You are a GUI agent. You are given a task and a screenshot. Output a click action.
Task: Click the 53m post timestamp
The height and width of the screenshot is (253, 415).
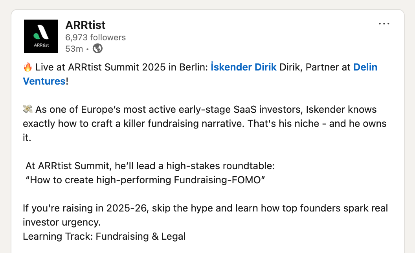[74, 49]
